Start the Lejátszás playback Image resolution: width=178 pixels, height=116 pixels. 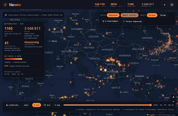point(12,105)
